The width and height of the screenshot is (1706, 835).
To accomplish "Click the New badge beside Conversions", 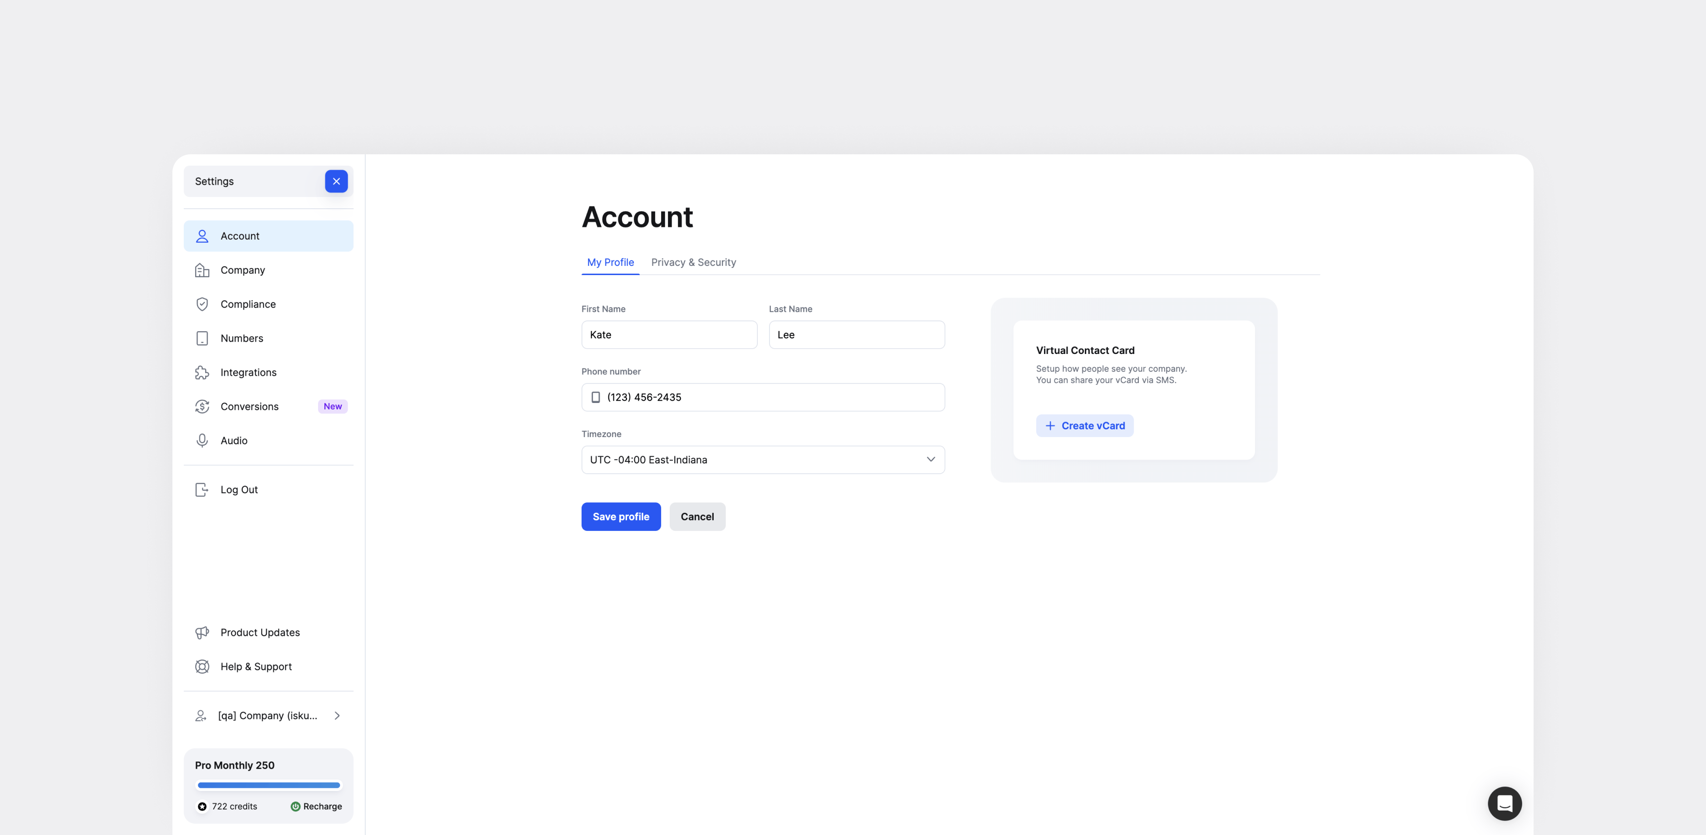I will [x=333, y=407].
